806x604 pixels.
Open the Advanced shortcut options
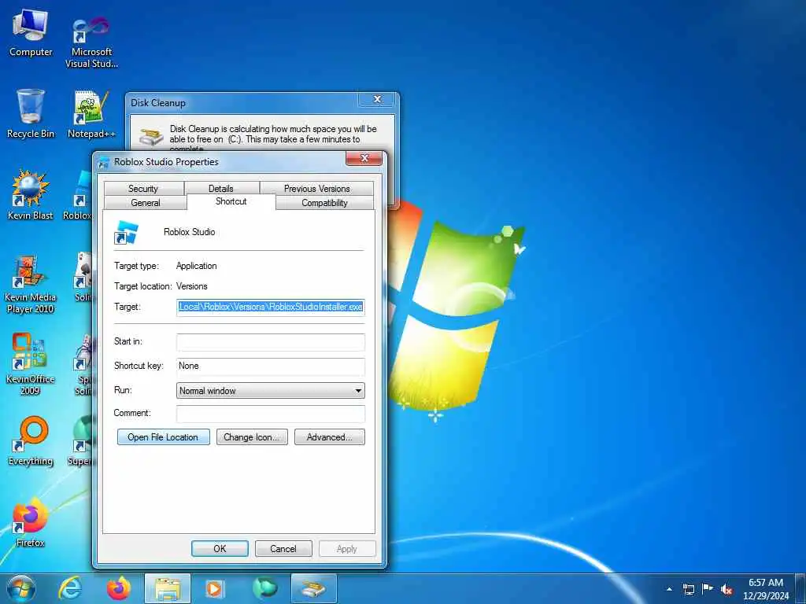point(330,437)
